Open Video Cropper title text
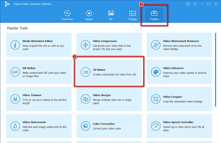 coord(172,97)
